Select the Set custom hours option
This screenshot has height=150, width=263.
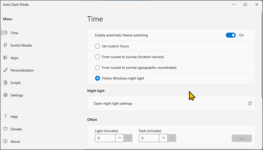[x=97, y=46]
